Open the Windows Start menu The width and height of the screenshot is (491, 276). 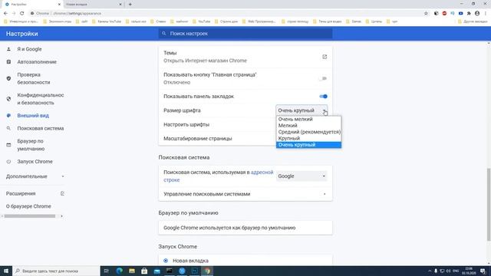(6, 271)
